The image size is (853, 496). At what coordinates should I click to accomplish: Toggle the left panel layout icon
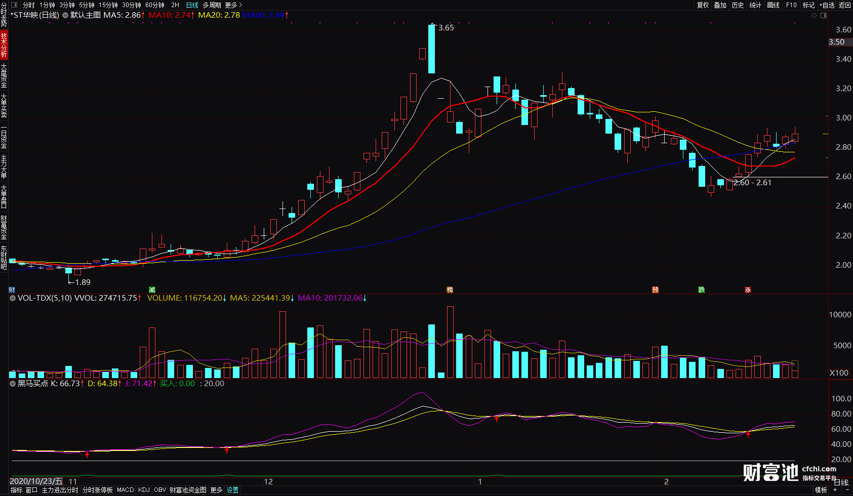(x=14, y=5)
